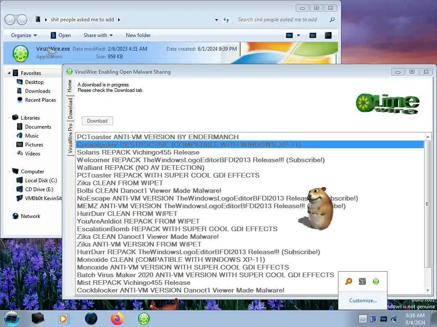The width and height of the screenshot is (437, 327).
Task: Open the view options dropdown arrow
Action: pos(298,35)
